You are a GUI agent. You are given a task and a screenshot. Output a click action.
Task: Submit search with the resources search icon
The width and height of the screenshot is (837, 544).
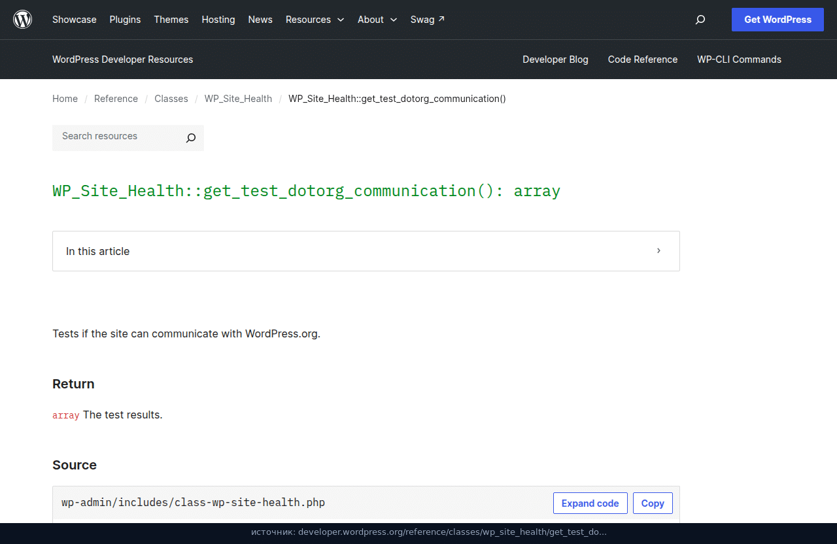[x=191, y=138]
